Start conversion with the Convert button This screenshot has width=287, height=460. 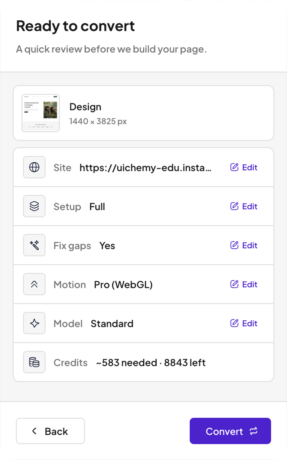tap(230, 431)
